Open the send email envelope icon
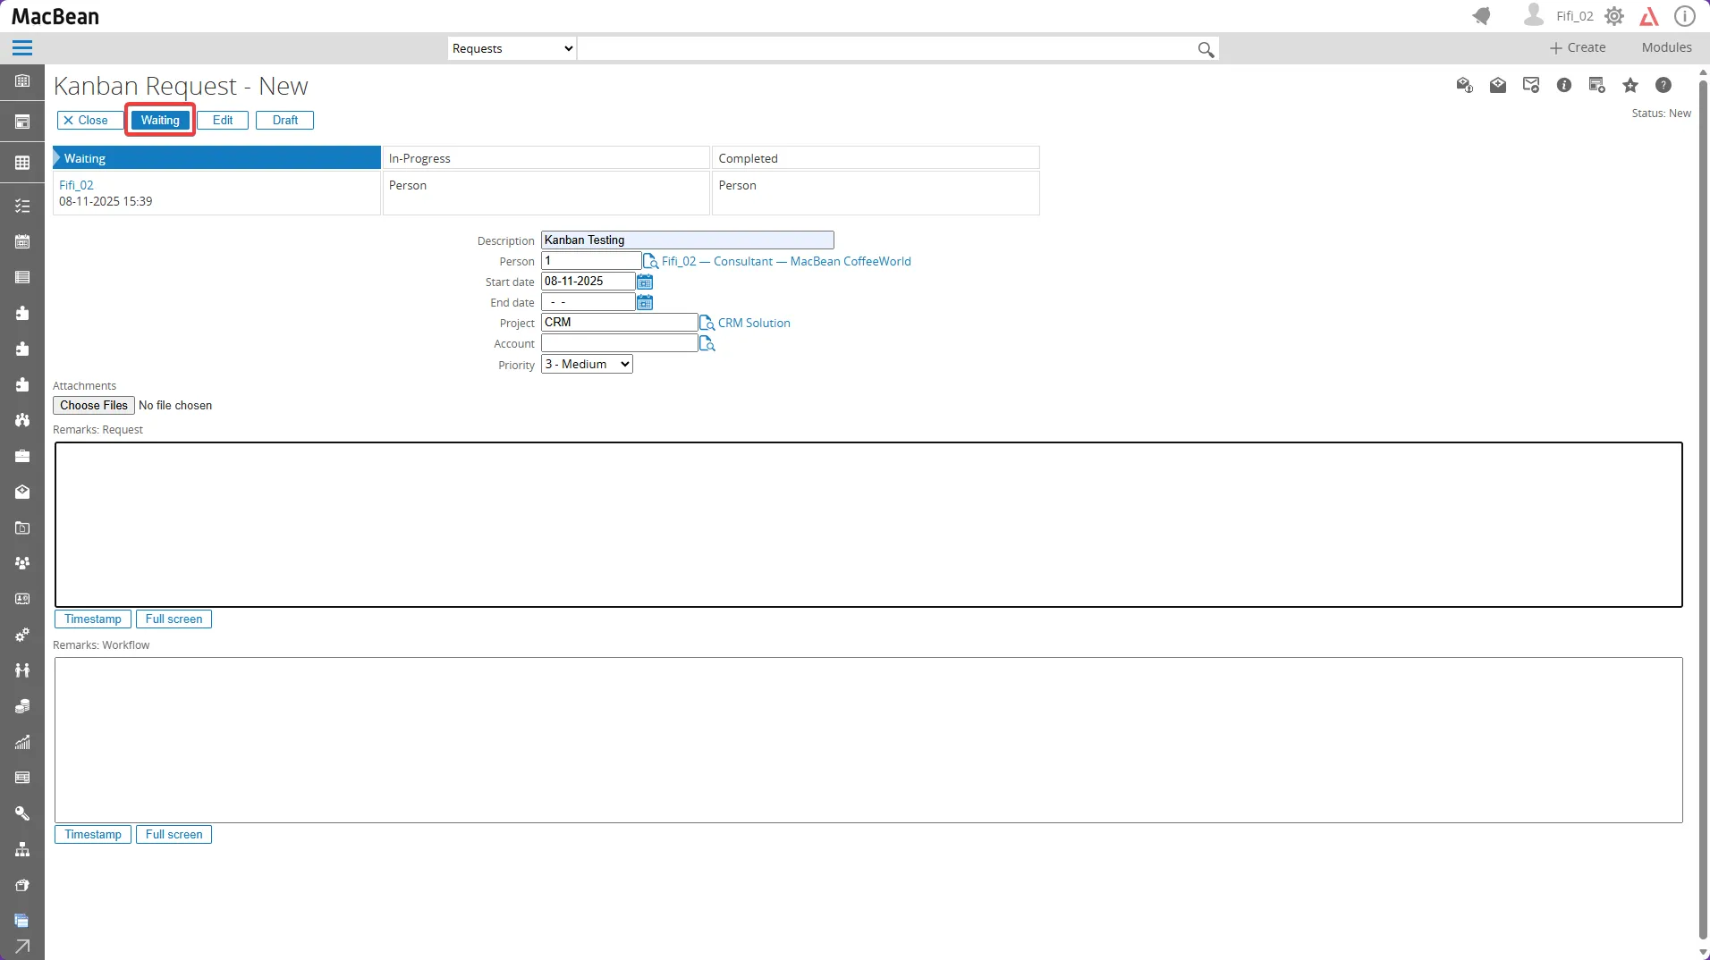 click(1531, 85)
